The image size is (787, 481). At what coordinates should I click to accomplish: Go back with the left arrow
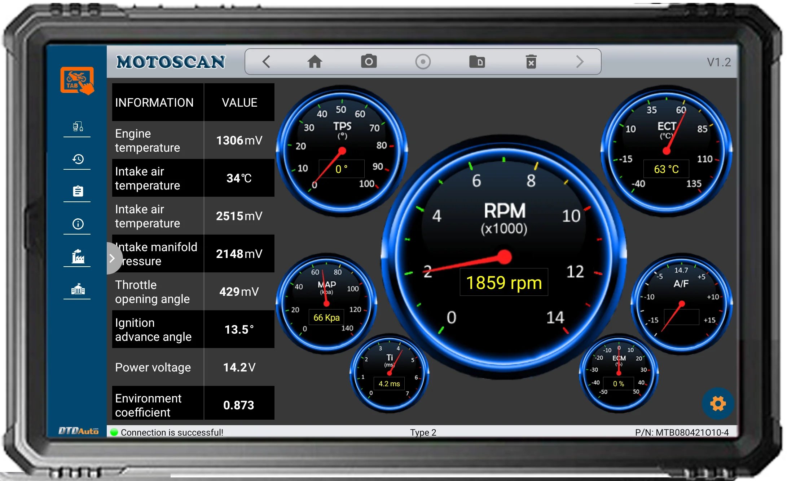[266, 62]
